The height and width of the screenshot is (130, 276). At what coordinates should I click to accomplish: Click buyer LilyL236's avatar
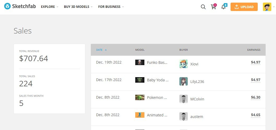tap(183, 82)
